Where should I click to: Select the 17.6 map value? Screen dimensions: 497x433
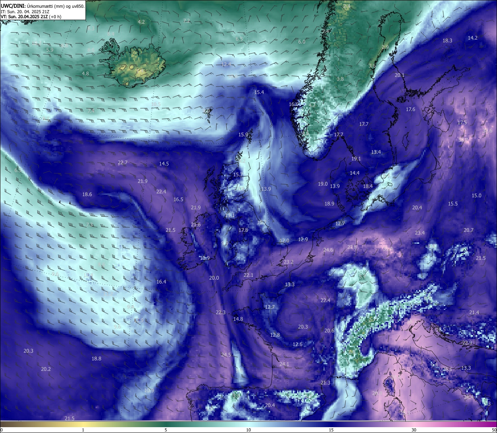410,109
